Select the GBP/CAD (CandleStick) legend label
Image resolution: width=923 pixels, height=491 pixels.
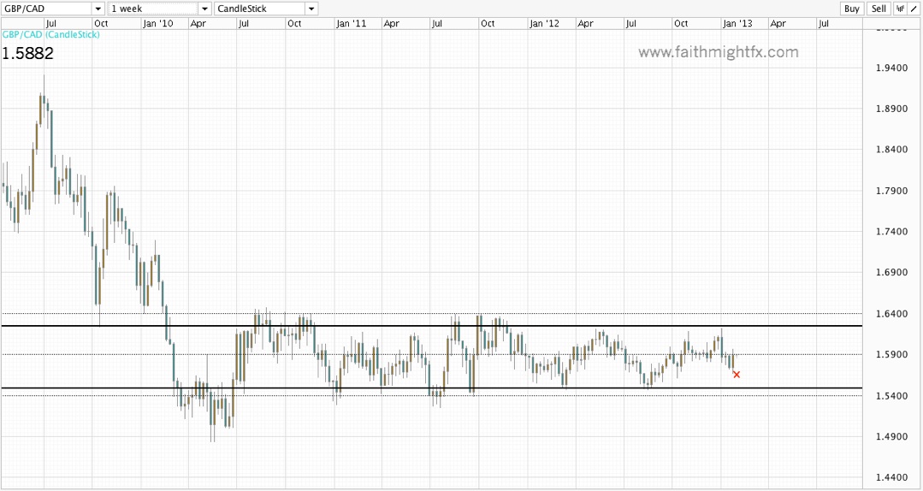pos(51,35)
